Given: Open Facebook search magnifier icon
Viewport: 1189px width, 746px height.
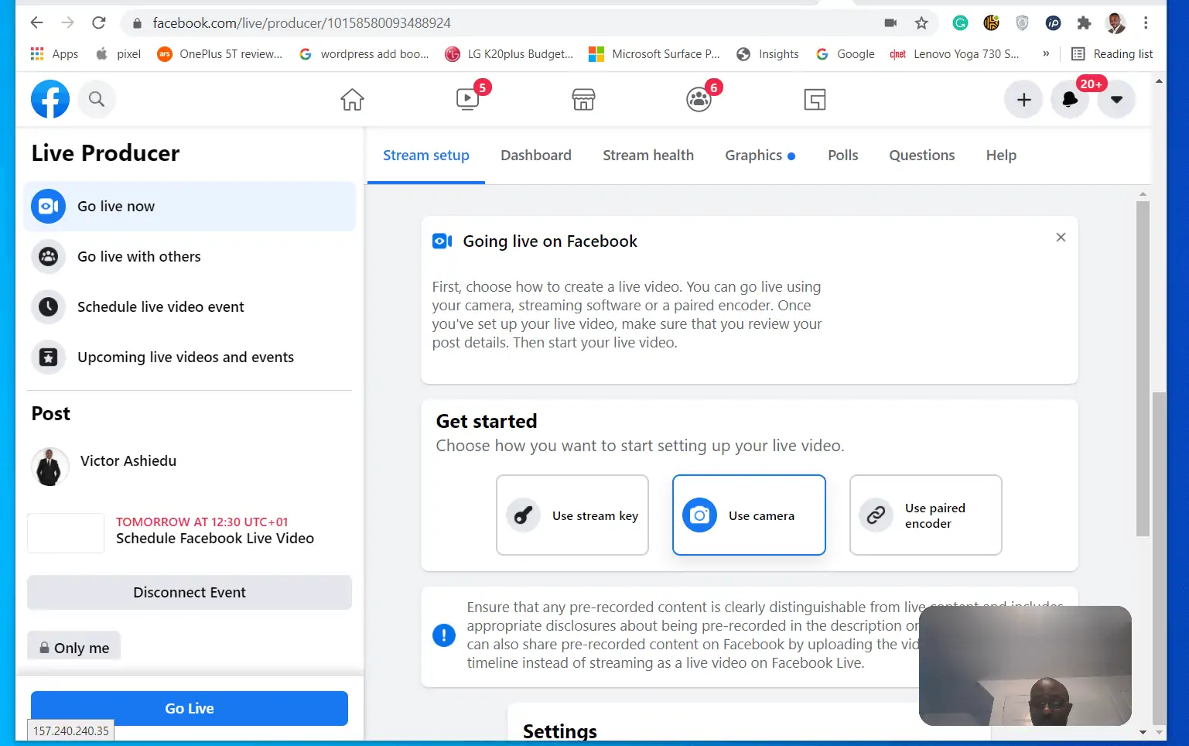Looking at the screenshot, I should [x=97, y=99].
